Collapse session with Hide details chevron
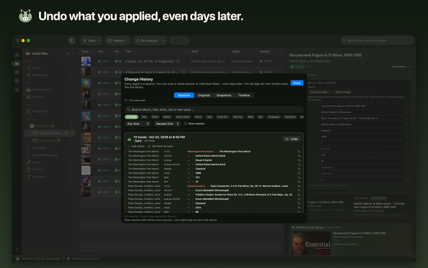 click(128, 146)
